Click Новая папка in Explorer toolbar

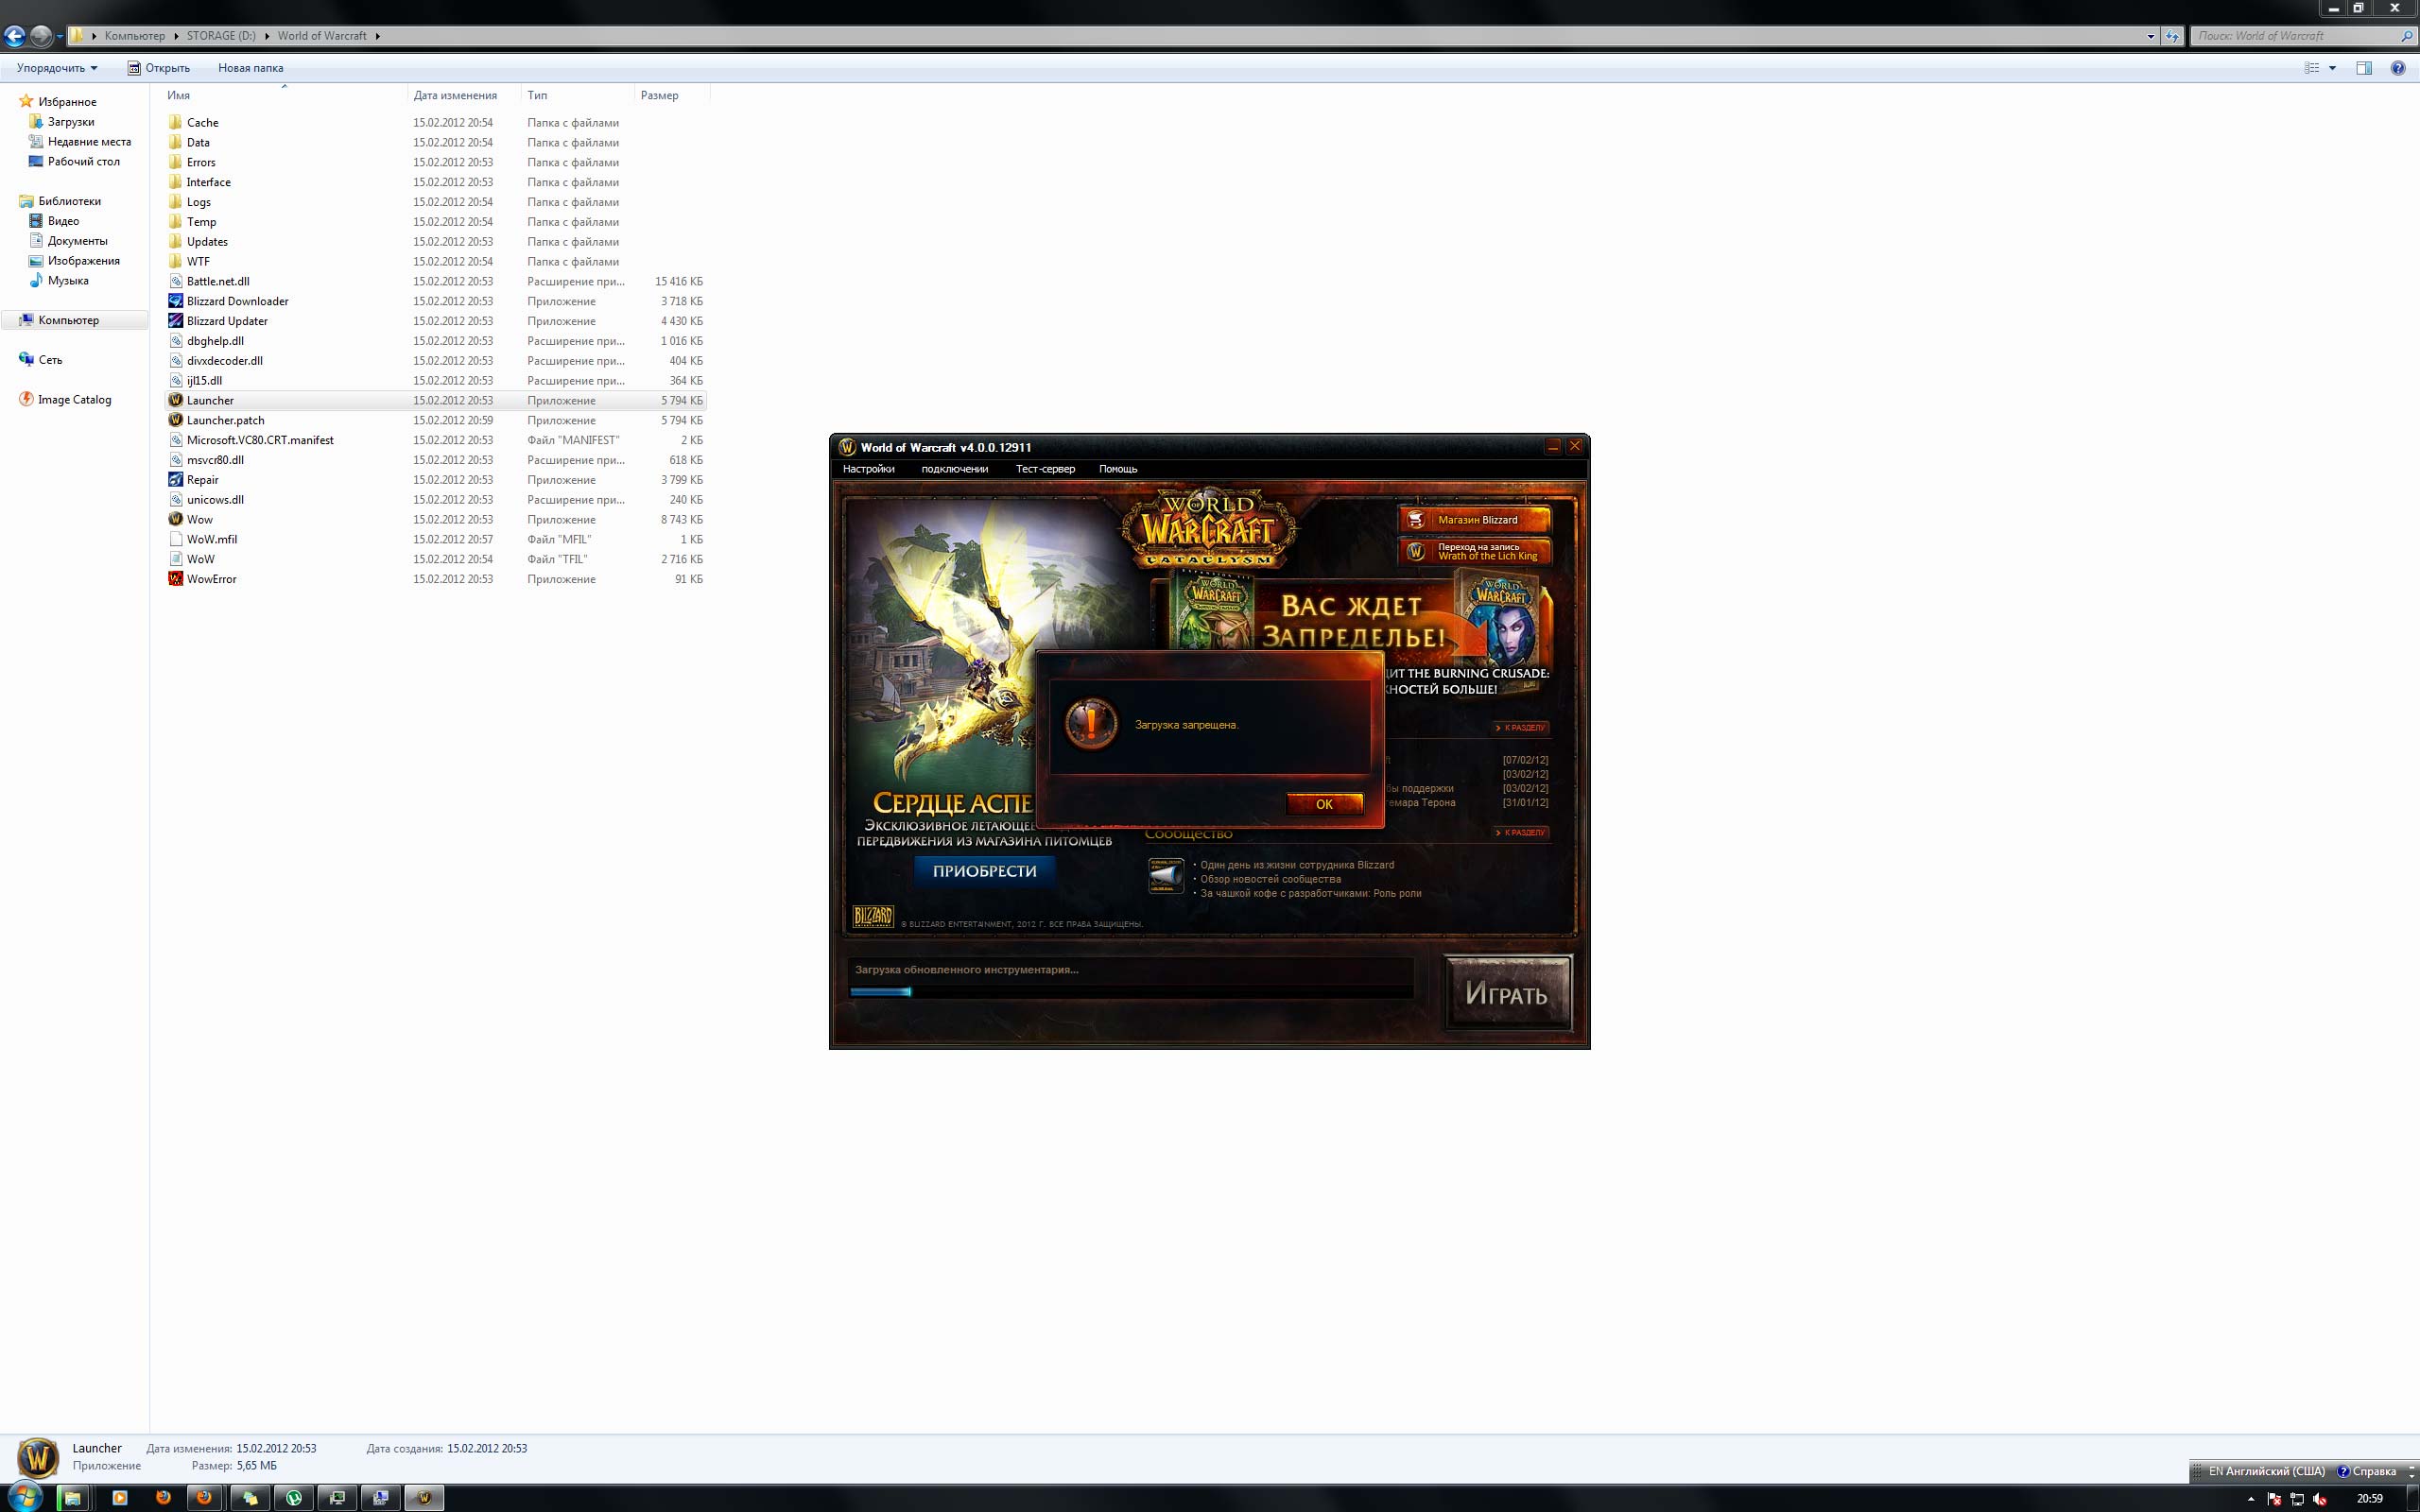coord(250,68)
